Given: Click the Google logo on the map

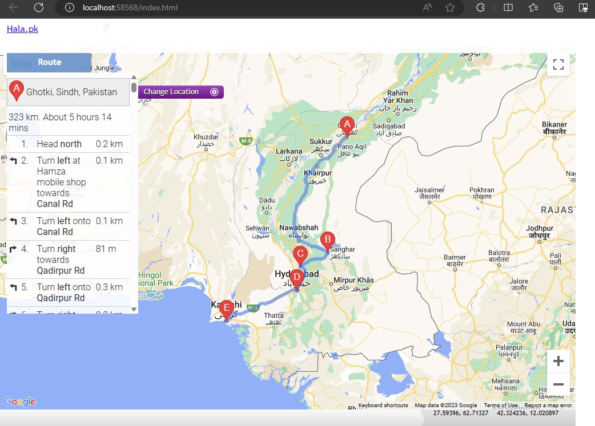Looking at the screenshot, I should pyautogui.click(x=19, y=401).
